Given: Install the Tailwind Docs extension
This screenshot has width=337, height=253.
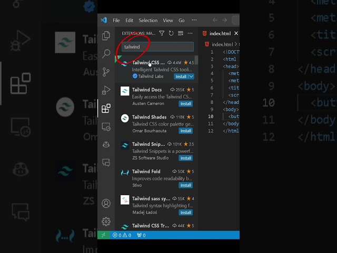Looking at the screenshot, I should click(186, 103).
